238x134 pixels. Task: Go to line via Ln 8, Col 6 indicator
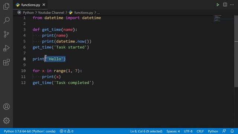pos(146,131)
